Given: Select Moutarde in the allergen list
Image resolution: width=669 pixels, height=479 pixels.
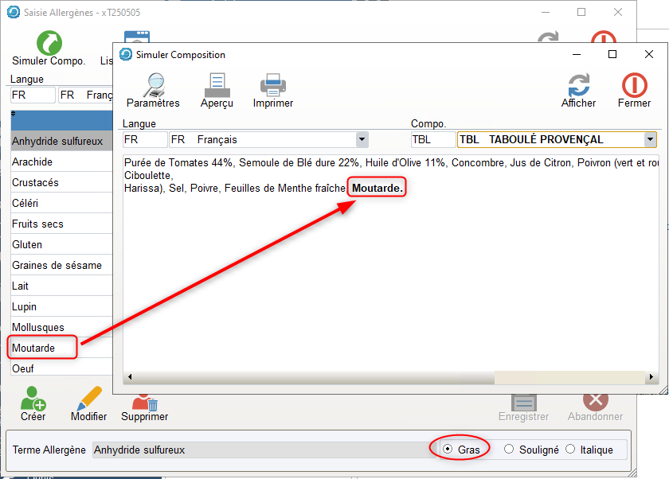Looking at the screenshot, I should pyautogui.click(x=33, y=348).
